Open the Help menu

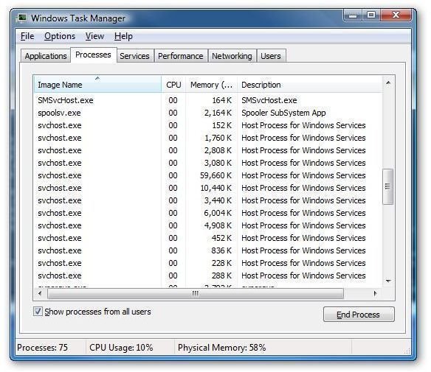pyautogui.click(x=123, y=36)
